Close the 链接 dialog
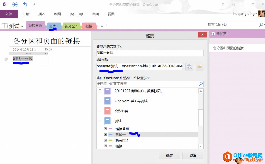 click(x=202, y=35)
